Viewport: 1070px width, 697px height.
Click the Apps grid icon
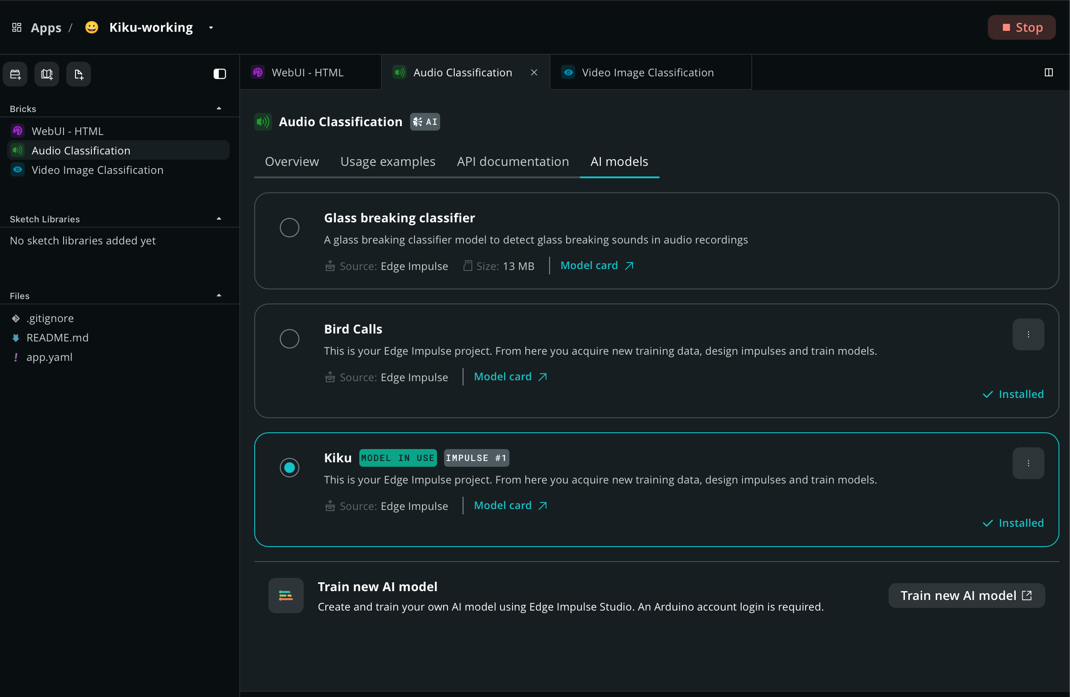point(17,27)
